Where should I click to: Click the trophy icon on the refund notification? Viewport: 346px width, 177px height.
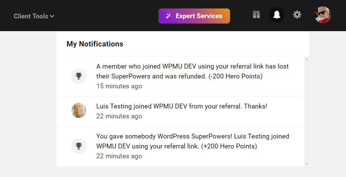click(79, 76)
